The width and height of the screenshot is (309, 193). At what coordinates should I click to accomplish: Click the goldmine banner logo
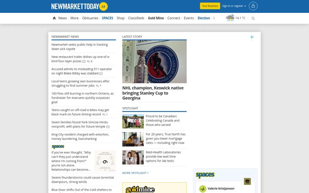click(140, 190)
